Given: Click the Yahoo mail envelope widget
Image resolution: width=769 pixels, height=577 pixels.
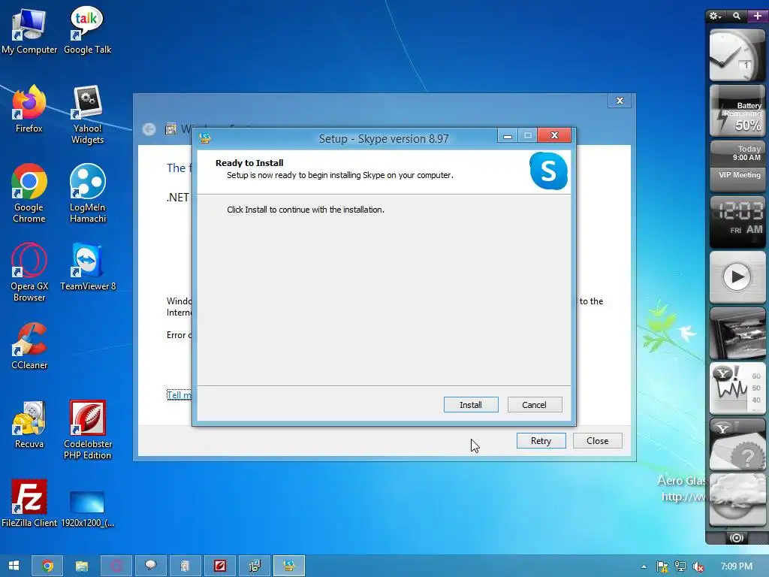Looking at the screenshot, I should click(737, 445).
